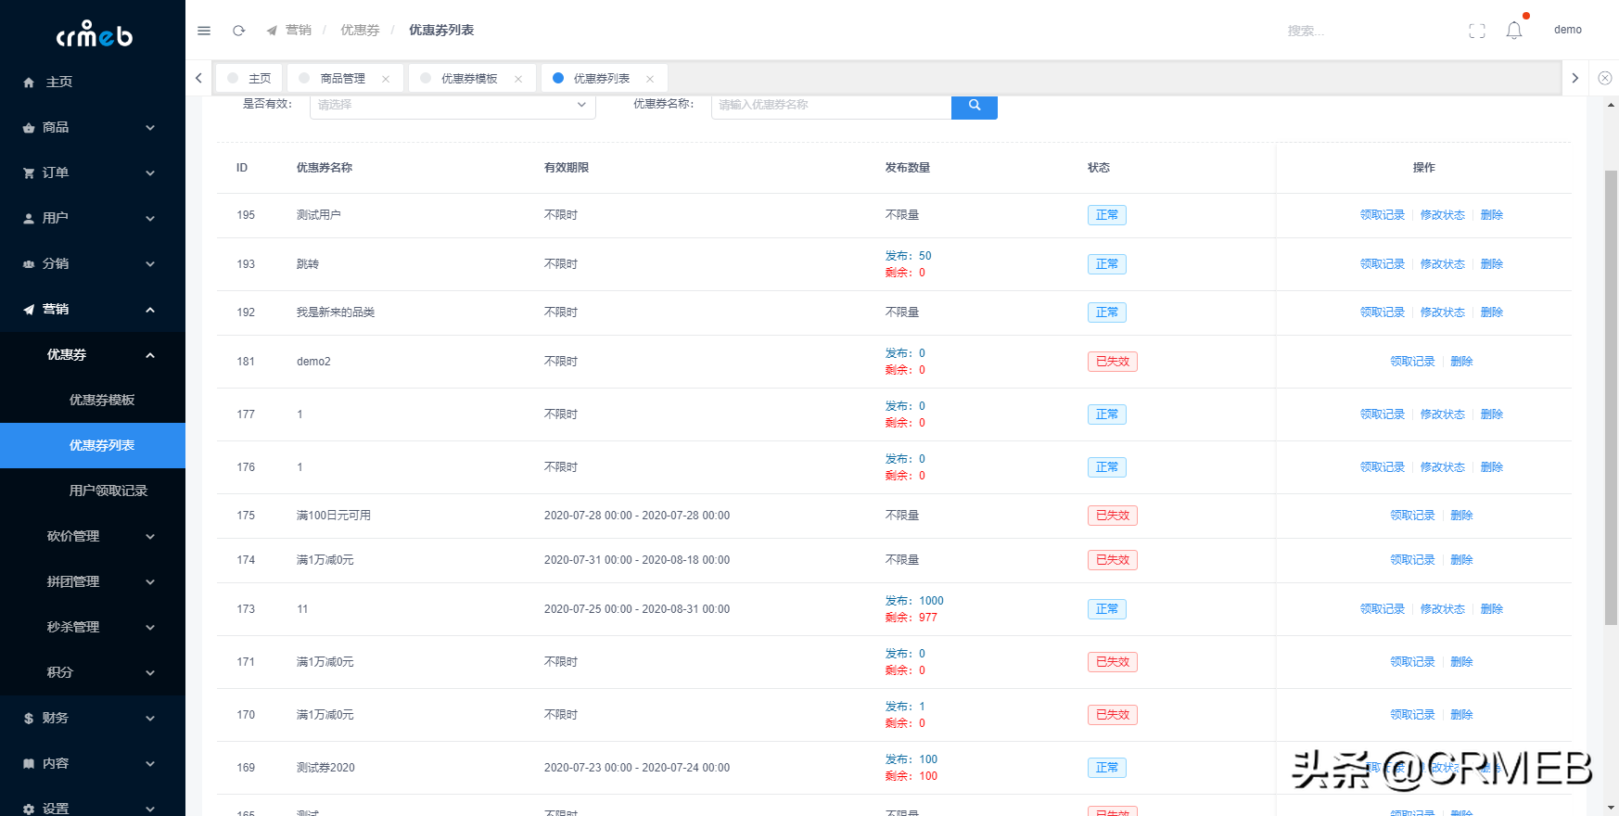Toggle the sidebar collapse hamburger icon
1619x816 pixels.
tap(204, 31)
